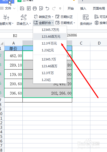Expand the 金额大写 dropdown arrow
The height and width of the screenshot is (152, 107).
click(13, 24)
